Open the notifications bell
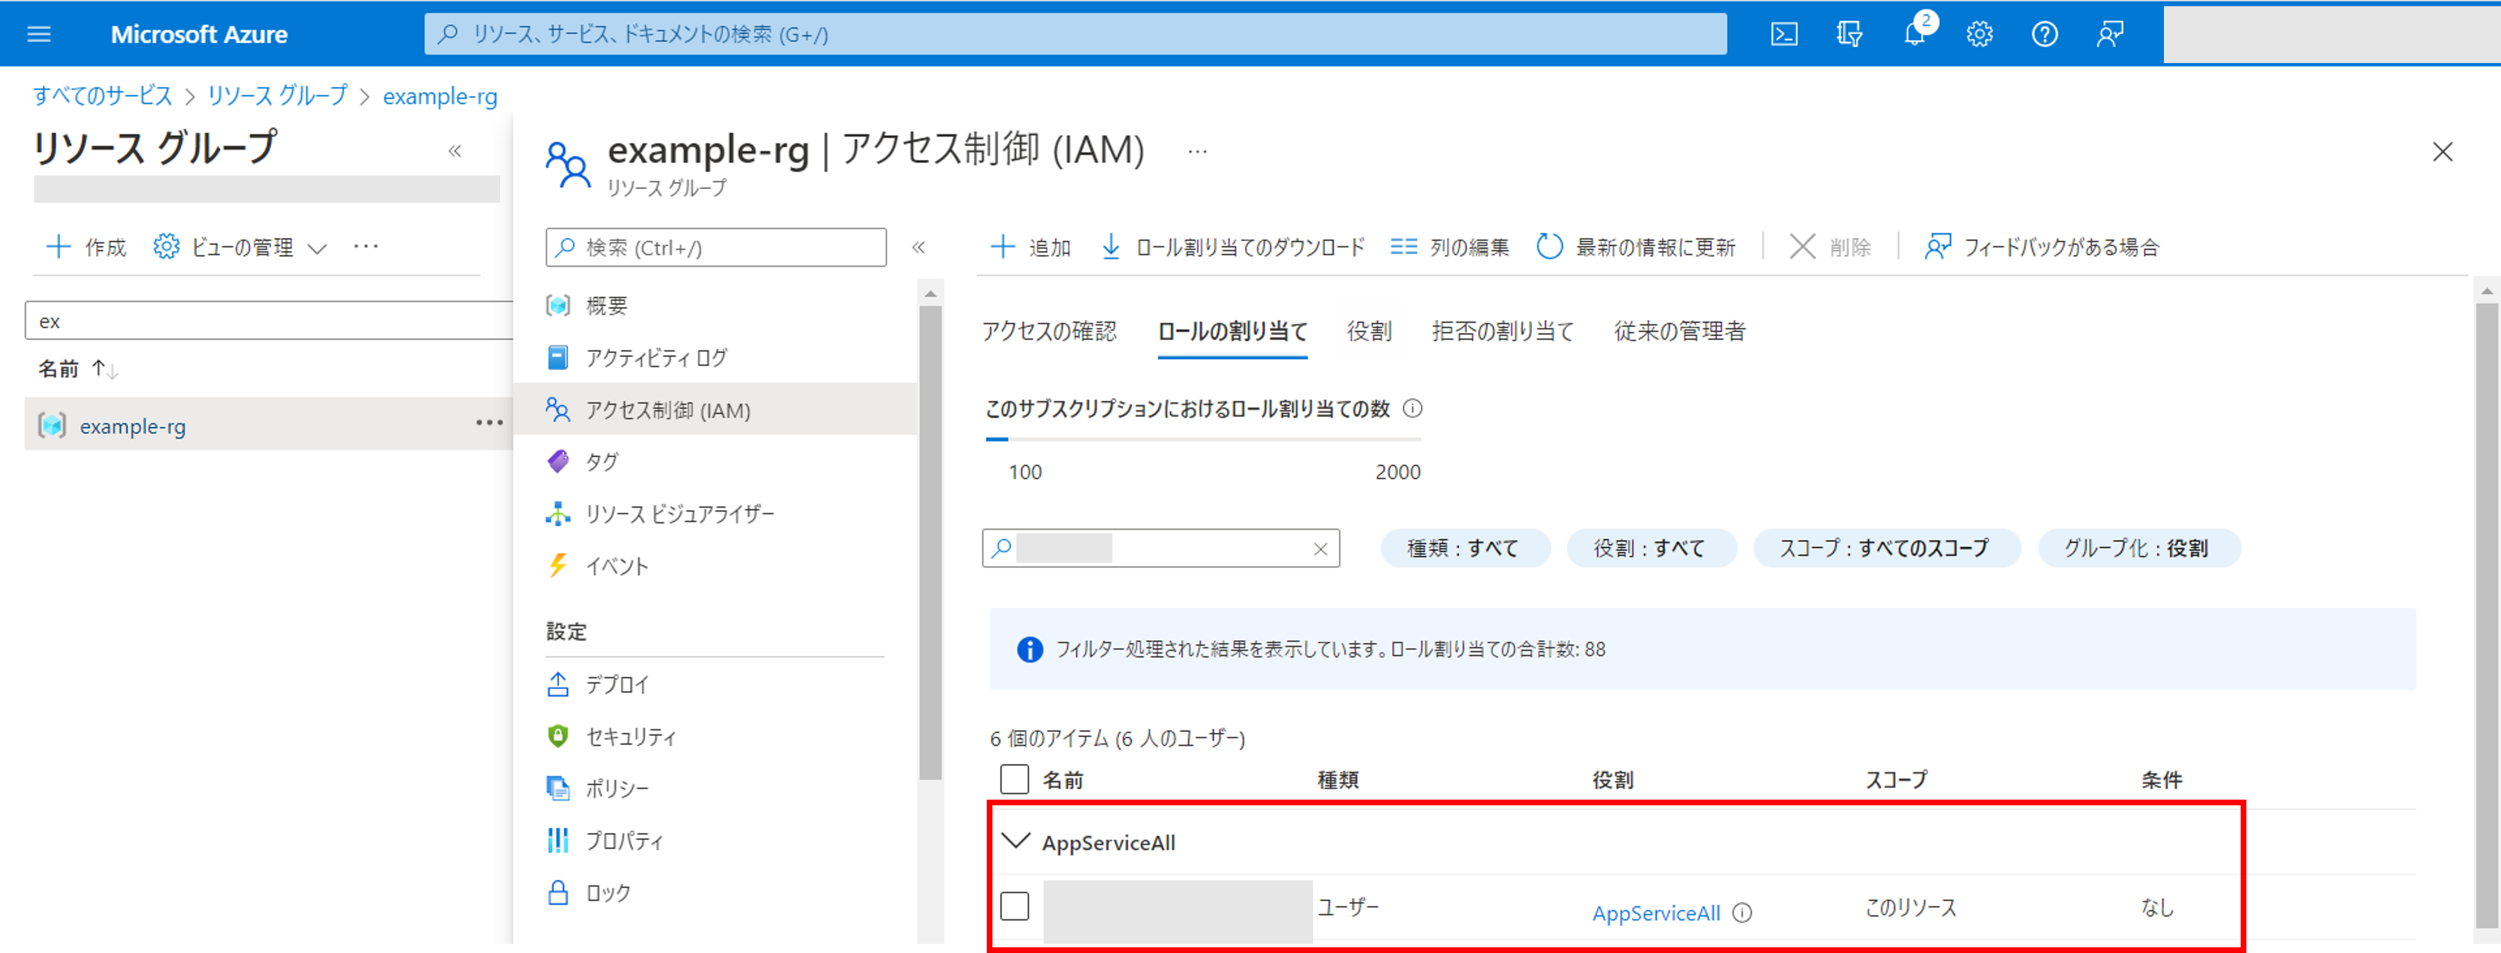 (1914, 33)
